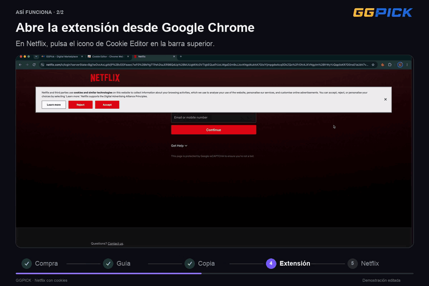Click the Cookie Editor extension icon in Chrome toolbar
The height and width of the screenshot is (286, 429).
pos(382,65)
